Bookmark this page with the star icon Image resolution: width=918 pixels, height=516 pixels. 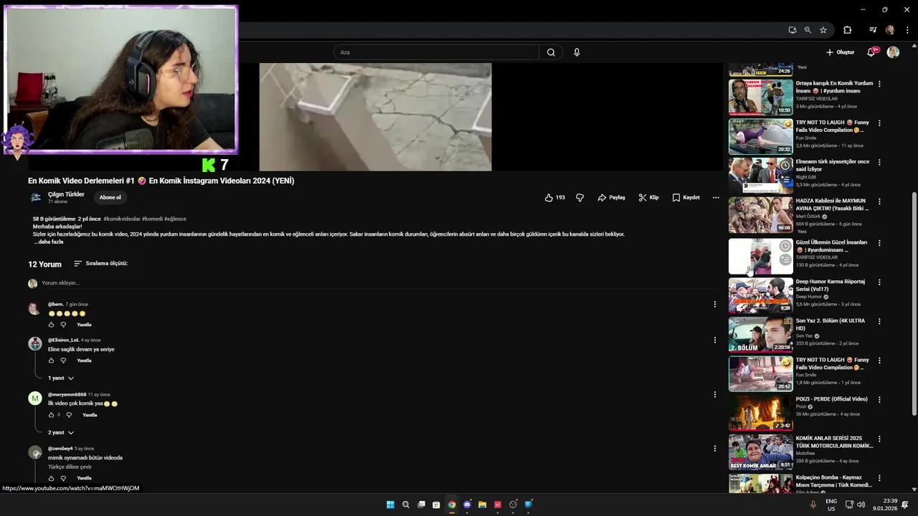(x=823, y=30)
